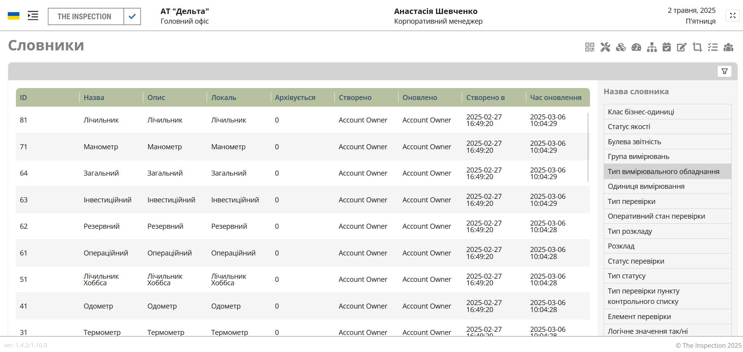
Task: Toggle the filter funnel button
Action: [724, 71]
